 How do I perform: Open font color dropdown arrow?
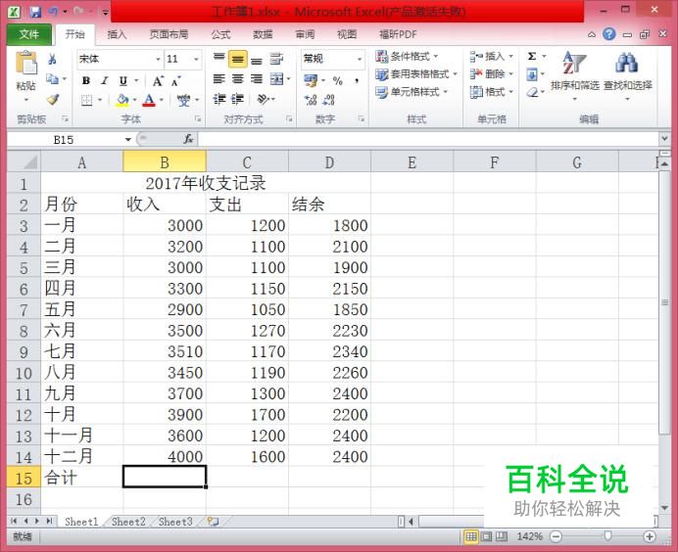(162, 100)
